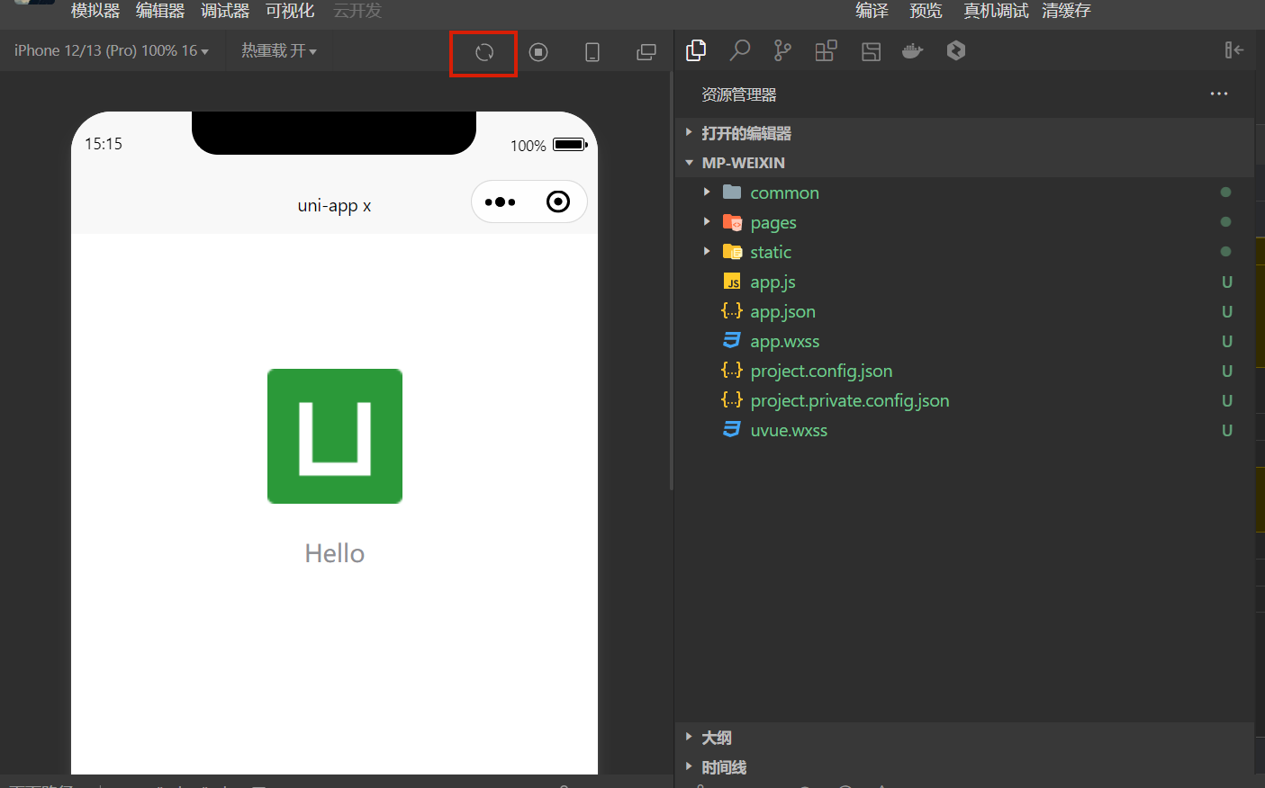Click the 预览 preview button
1265x788 pixels.
coord(926,11)
